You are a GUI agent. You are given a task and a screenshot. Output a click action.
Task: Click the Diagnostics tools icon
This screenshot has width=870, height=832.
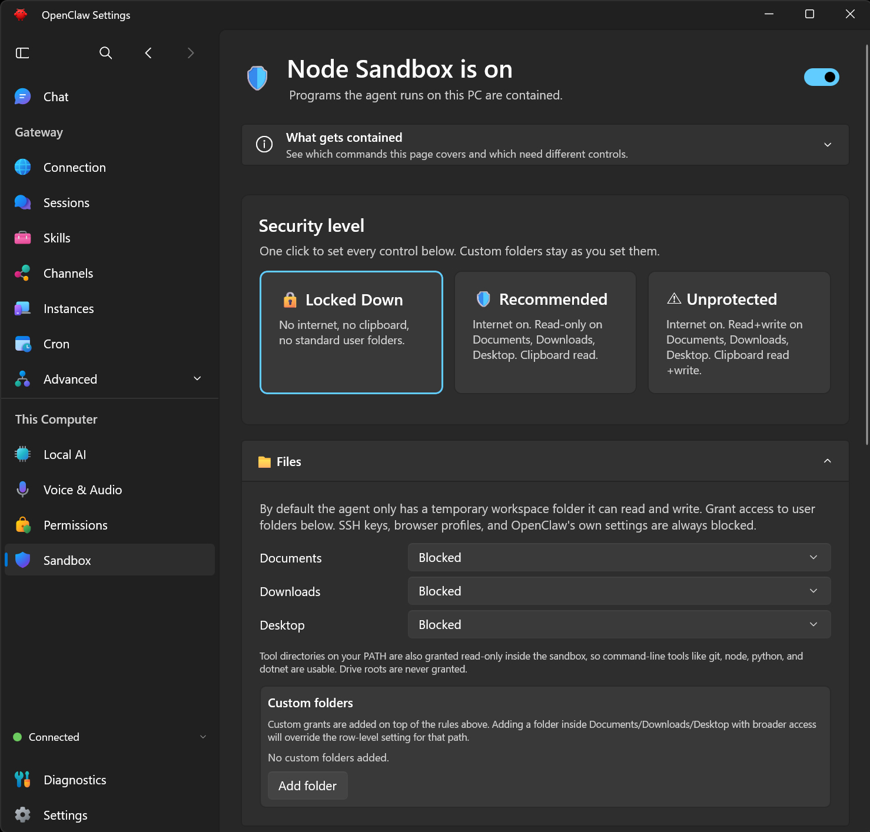(22, 780)
